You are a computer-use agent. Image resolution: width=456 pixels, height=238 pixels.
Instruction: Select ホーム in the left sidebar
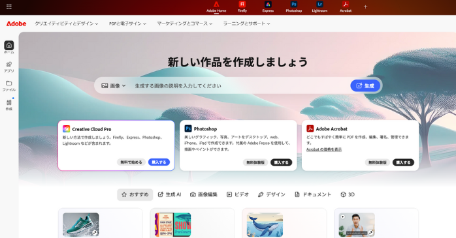click(9, 48)
